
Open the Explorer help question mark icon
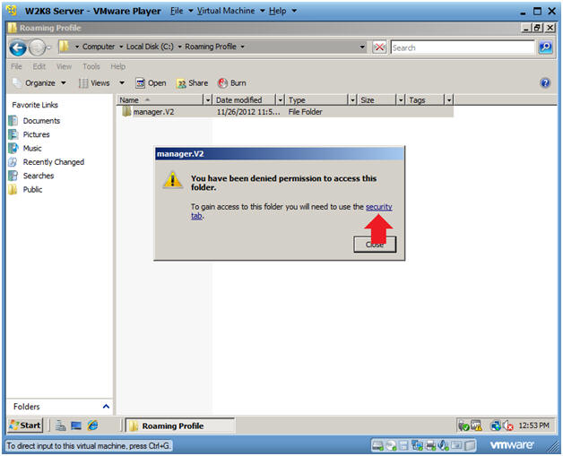[545, 83]
